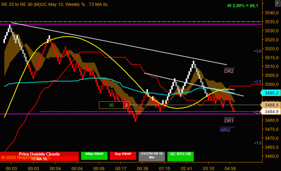Click the DR1 level label
The width and height of the screenshot is (281, 171).
pos(229,121)
